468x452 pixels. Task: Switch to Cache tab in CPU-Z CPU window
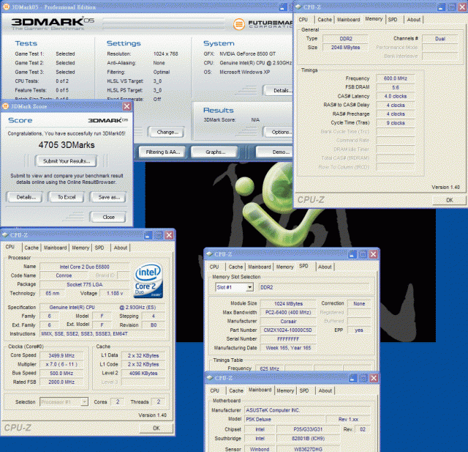click(31, 248)
